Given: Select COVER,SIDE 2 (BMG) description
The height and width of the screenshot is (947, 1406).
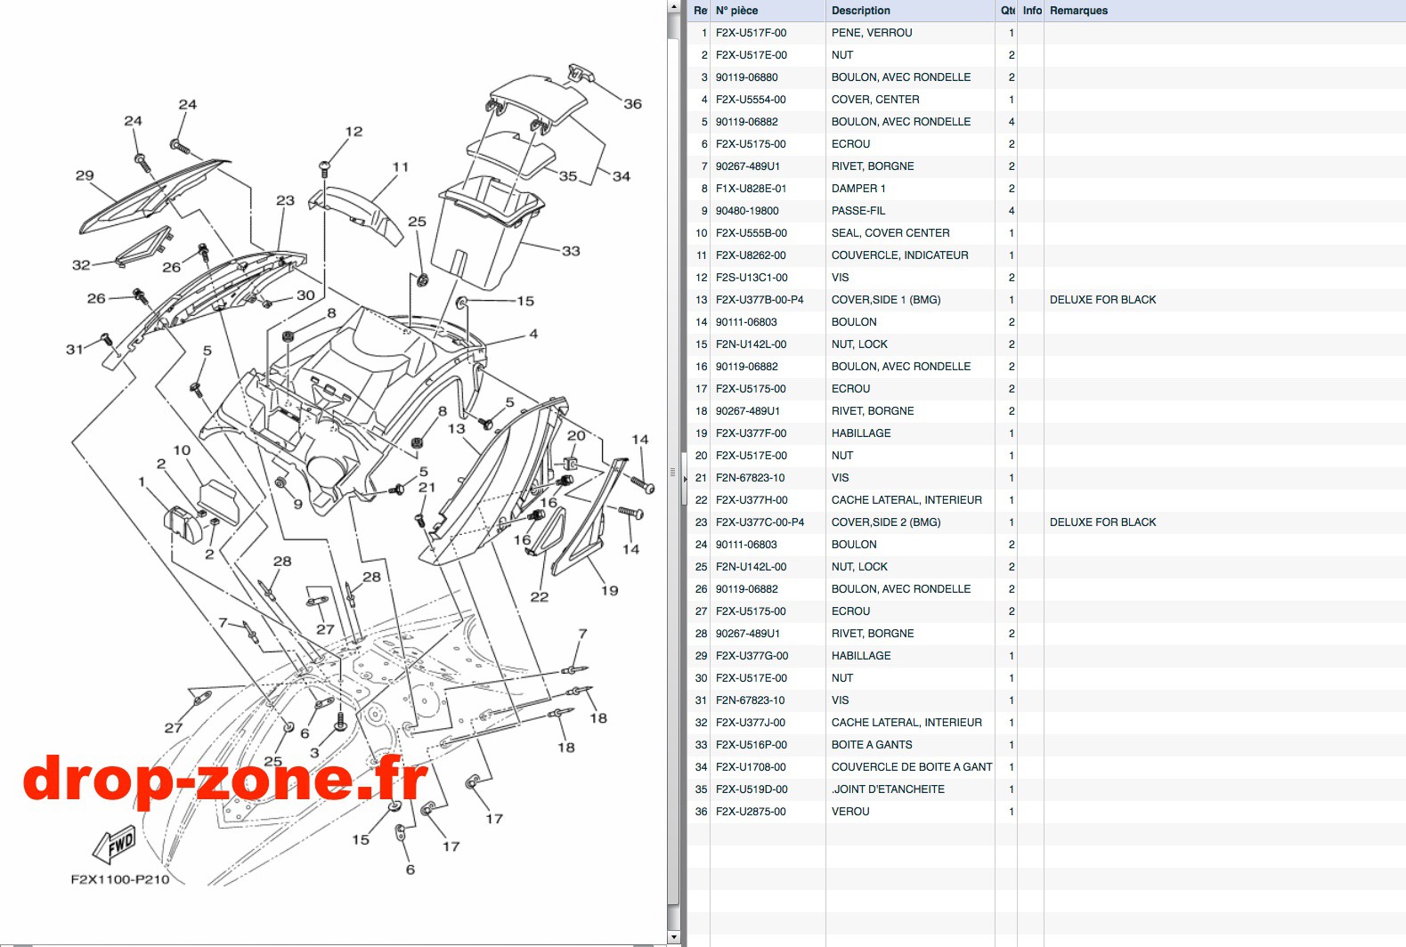Looking at the screenshot, I should click(886, 522).
